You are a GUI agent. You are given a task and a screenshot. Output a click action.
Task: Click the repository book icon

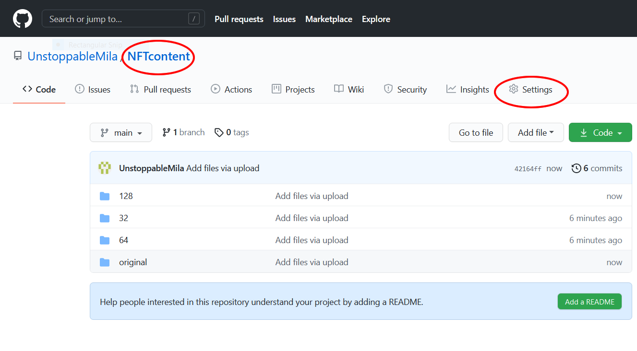18,56
